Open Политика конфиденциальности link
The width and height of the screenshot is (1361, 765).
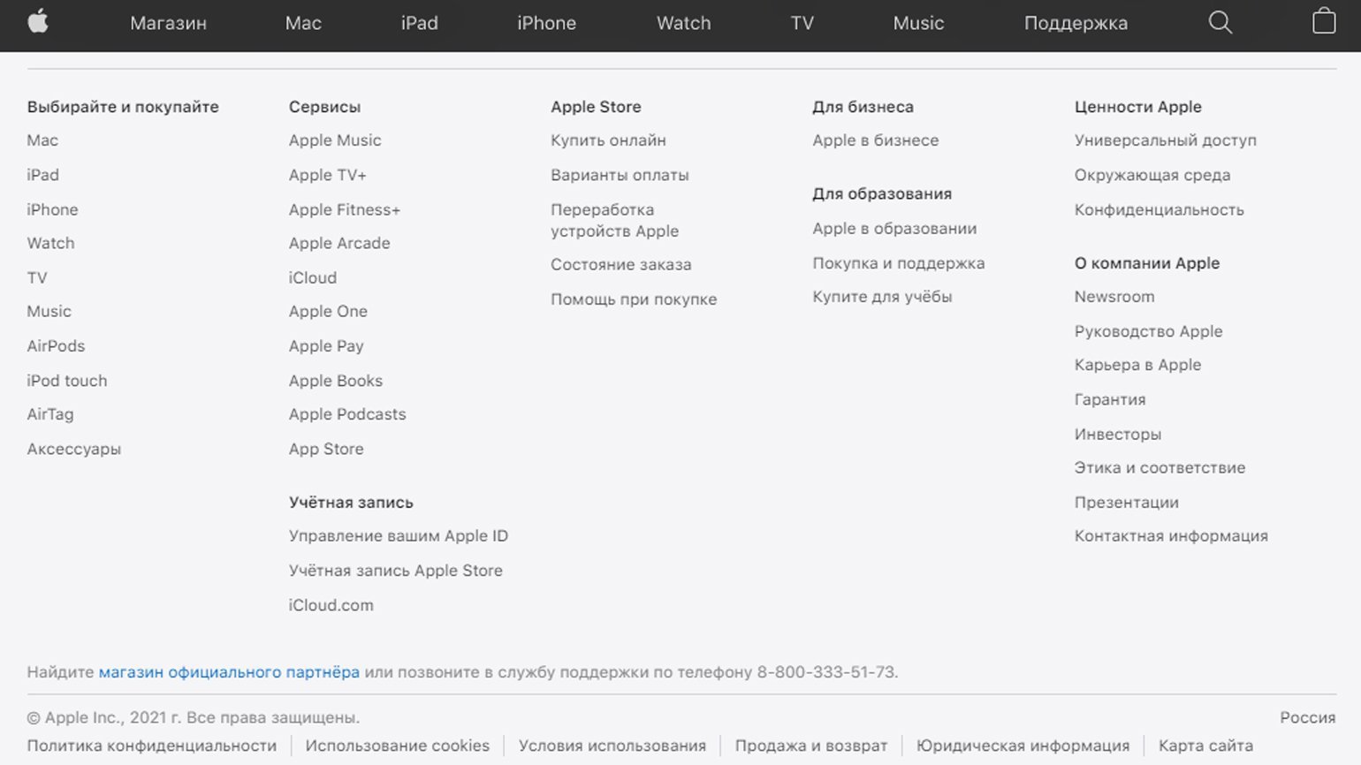point(152,746)
